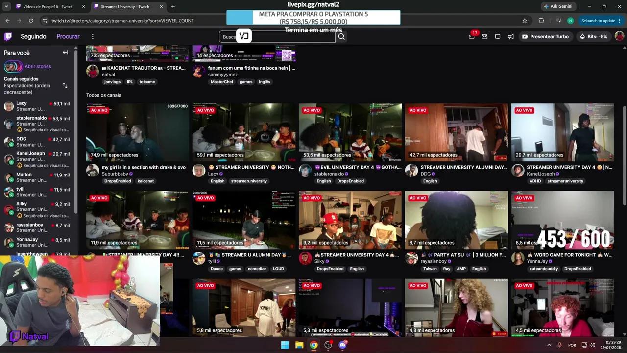Click the magnifier search button
This screenshot has width=627, height=353.
pos(341,36)
